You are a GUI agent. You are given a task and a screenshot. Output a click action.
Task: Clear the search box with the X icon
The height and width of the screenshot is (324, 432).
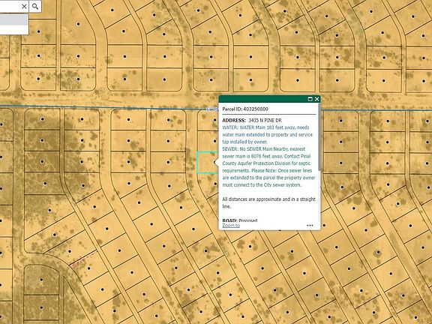pos(24,6)
